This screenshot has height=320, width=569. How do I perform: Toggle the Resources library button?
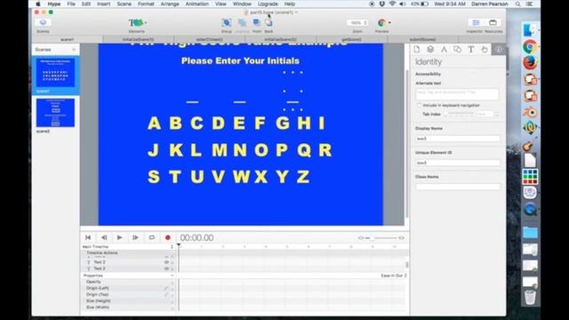[493, 23]
